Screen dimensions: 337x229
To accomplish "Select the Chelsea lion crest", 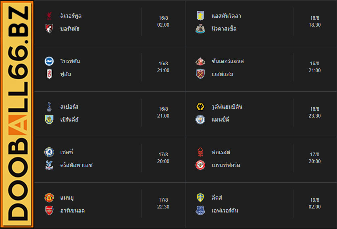I will tap(49, 152).
